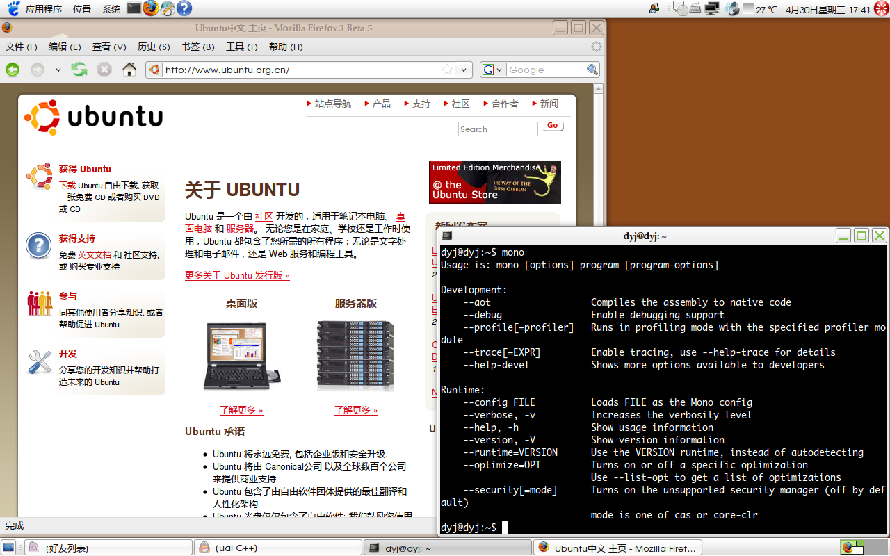Open the 工具 menu in Firefox

click(241, 47)
